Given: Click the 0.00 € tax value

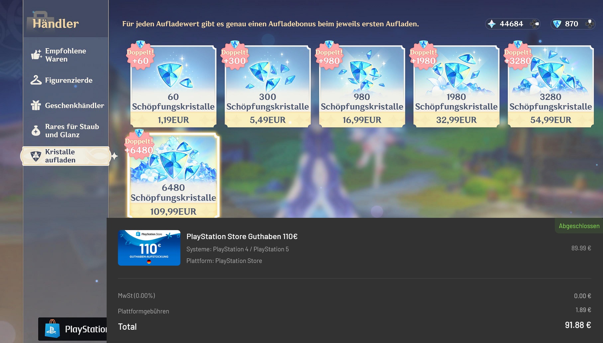Looking at the screenshot, I should click(x=582, y=296).
